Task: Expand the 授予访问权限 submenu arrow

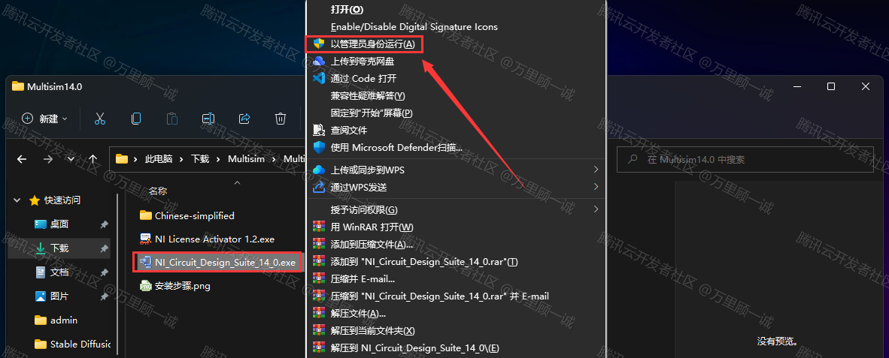Action: point(596,209)
